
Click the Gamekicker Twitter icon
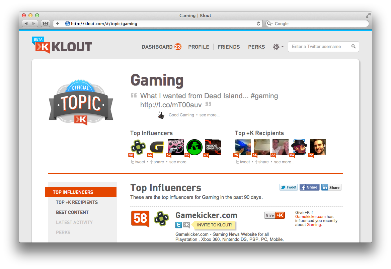[x=178, y=225]
